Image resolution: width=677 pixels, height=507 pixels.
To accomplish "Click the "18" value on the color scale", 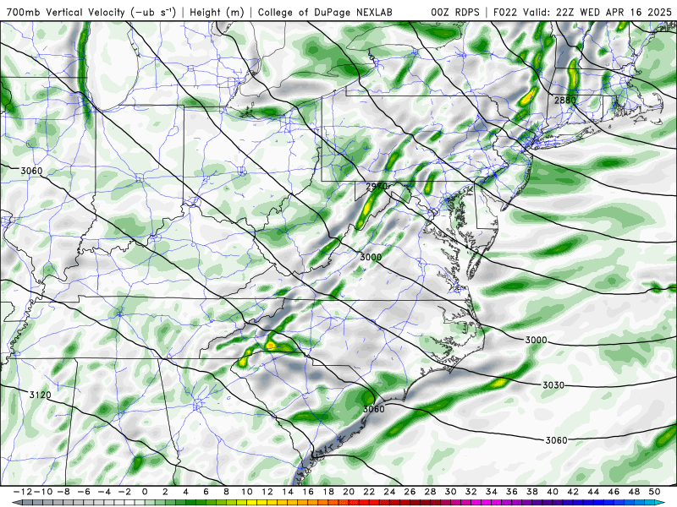I will [x=328, y=492].
